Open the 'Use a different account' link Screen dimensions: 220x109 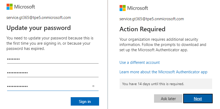[140, 63]
